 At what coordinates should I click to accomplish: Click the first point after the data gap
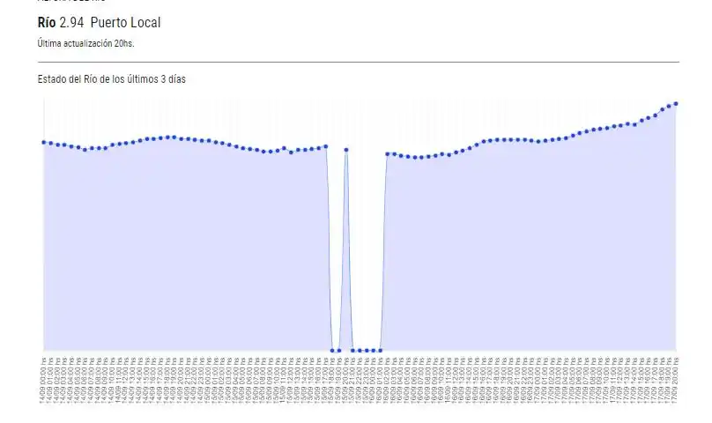(388, 154)
